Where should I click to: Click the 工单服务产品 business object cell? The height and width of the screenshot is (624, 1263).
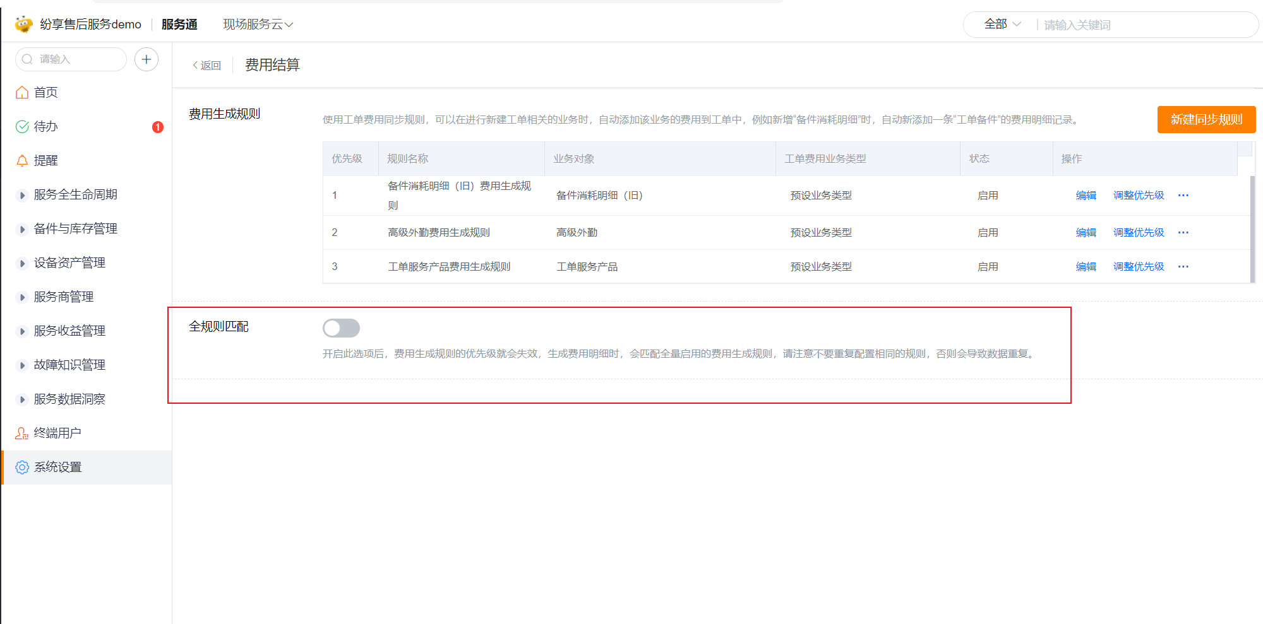point(587,266)
